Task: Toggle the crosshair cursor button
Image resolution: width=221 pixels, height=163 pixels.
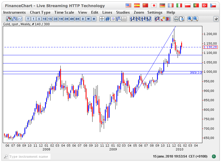Action: [102, 19]
